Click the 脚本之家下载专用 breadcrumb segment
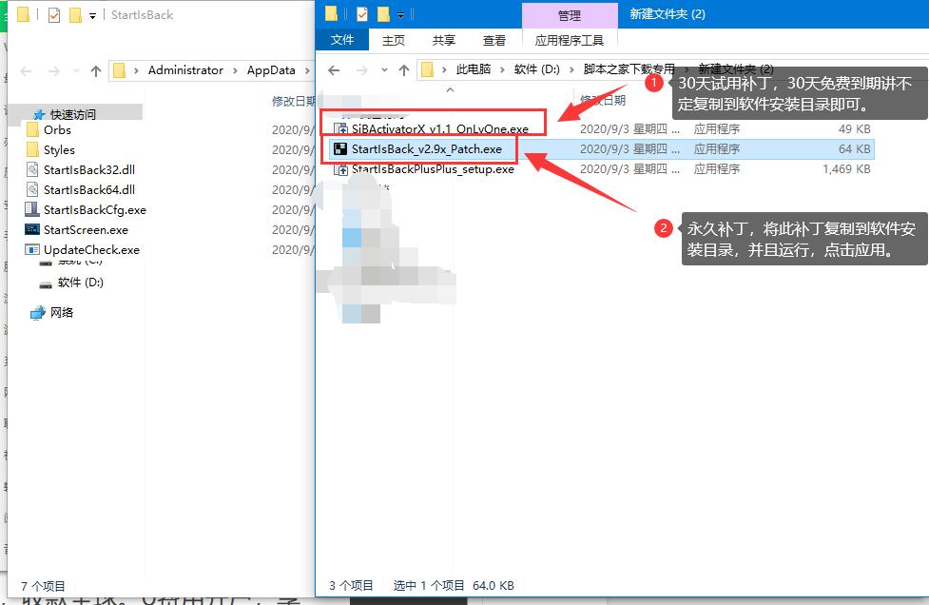929x605 pixels. [x=629, y=69]
